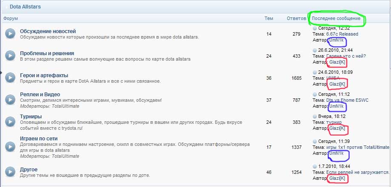The height and width of the screenshot is (187, 391).
Task: Open author UmN1k in Реплеи и Видео row
Action: pos(337,106)
